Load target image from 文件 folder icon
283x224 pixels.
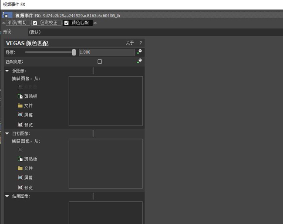coord(20,168)
